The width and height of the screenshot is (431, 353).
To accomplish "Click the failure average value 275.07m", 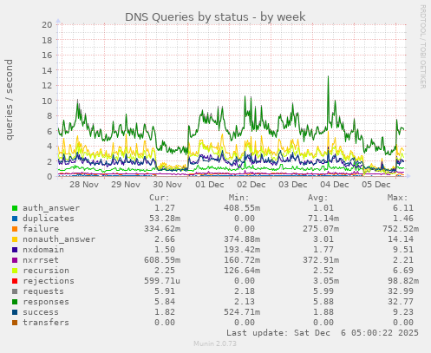I will coord(321,229).
